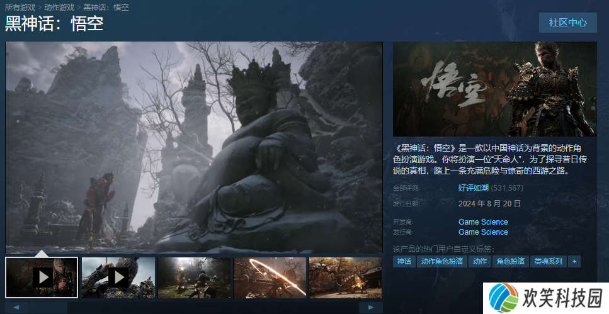Open developer Game Science link

483,222
